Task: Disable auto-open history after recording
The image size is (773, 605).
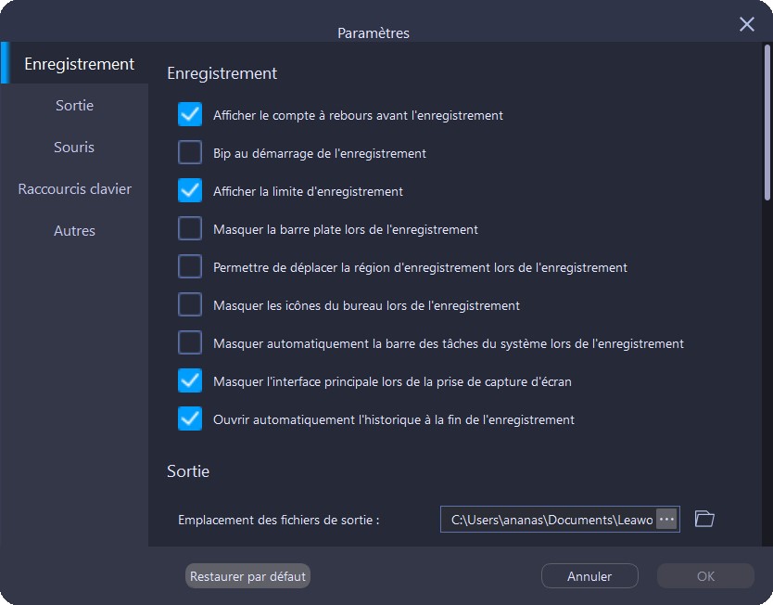Action: click(x=190, y=419)
